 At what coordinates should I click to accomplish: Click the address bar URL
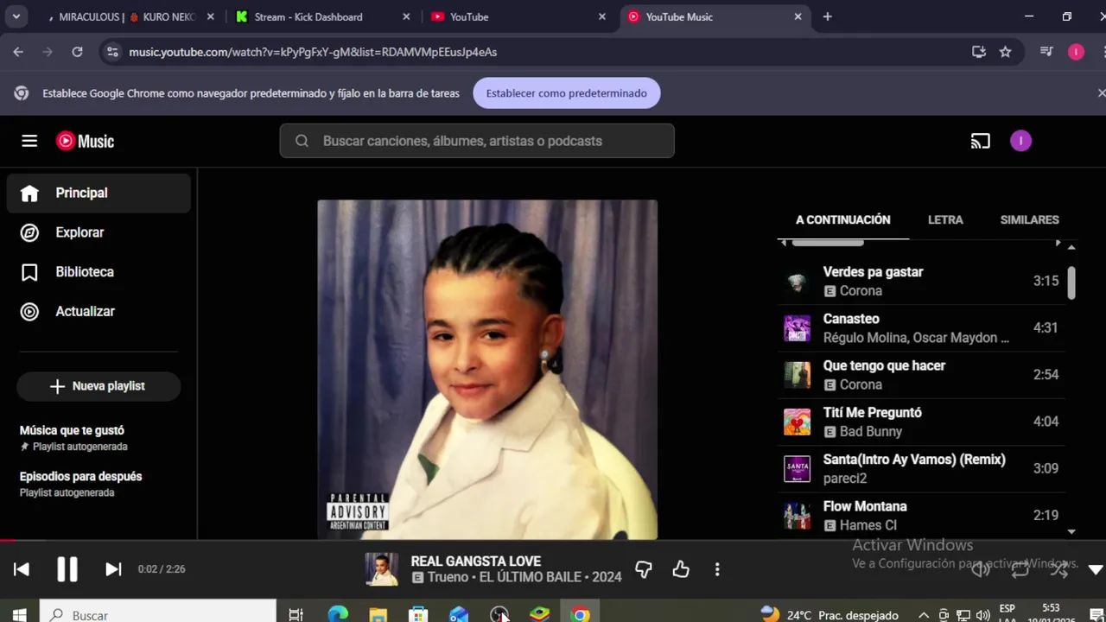313,52
